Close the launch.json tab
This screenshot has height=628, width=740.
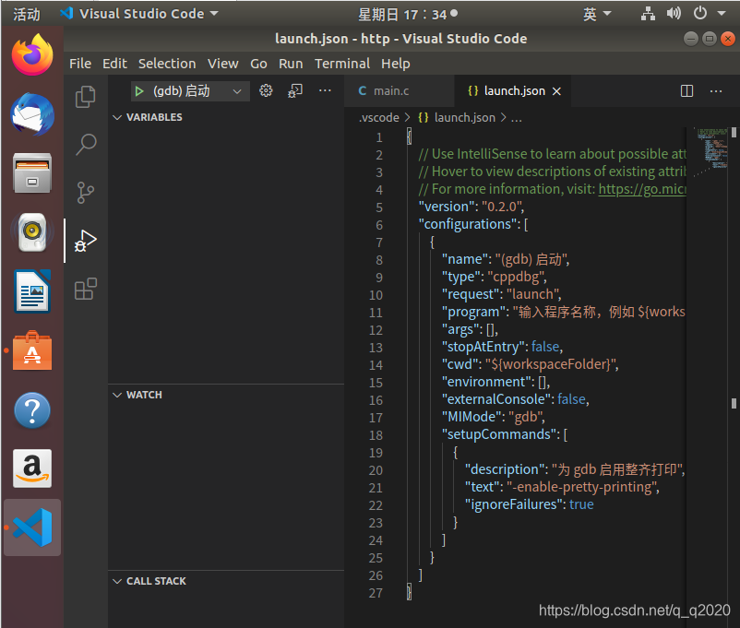[x=557, y=91]
